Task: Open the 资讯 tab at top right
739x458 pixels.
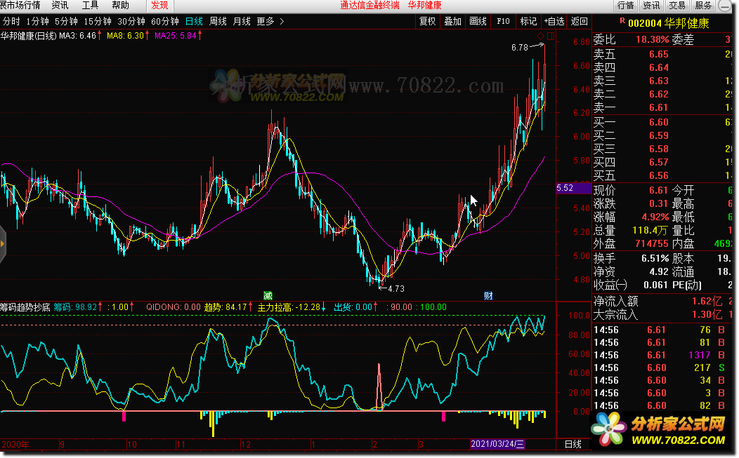Action: click(x=651, y=6)
